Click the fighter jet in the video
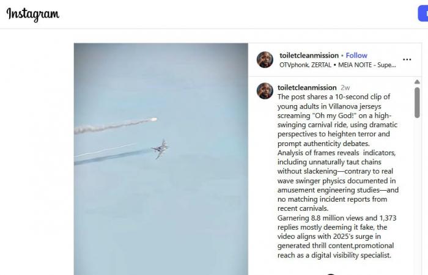 tap(160, 148)
